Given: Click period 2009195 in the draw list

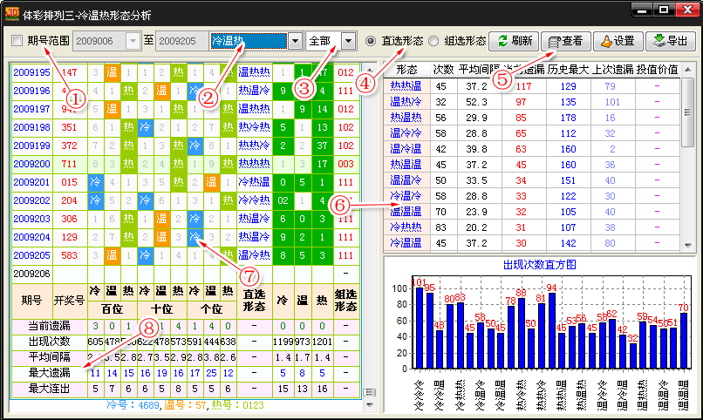Looking at the screenshot, I should [31, 72].
